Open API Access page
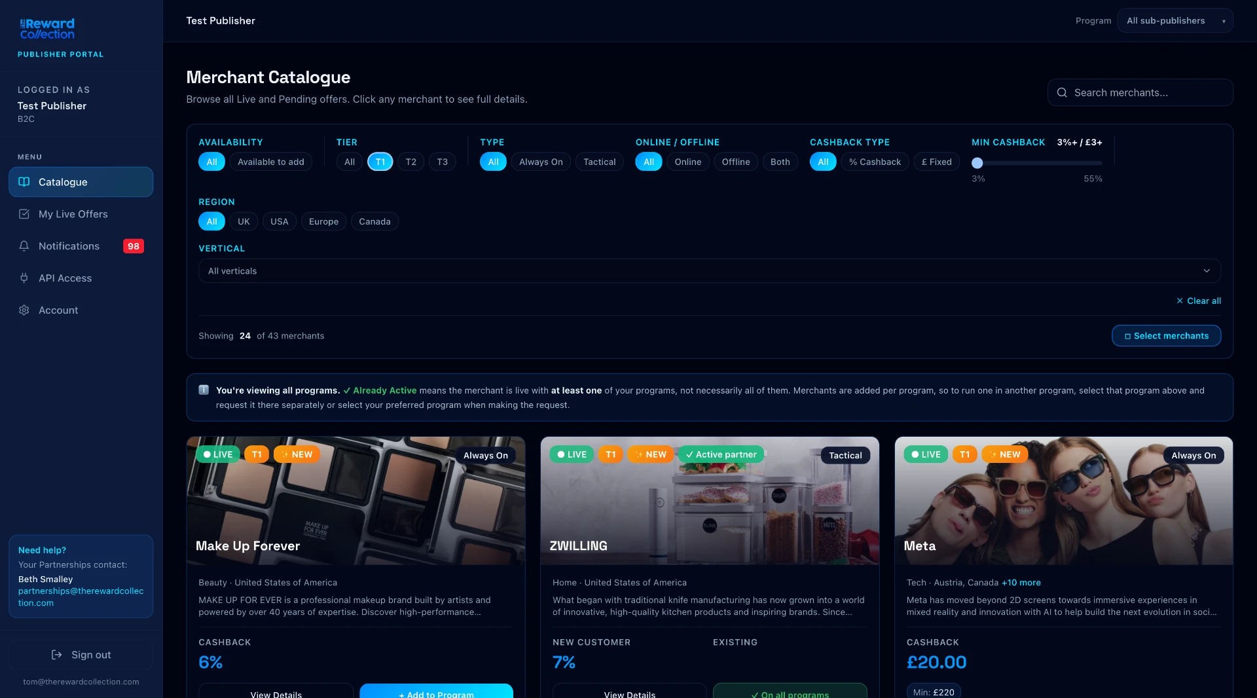Image resolution: width=1257 pixels, height=698 pixels. pyautogui.click(x=81, y=278)
